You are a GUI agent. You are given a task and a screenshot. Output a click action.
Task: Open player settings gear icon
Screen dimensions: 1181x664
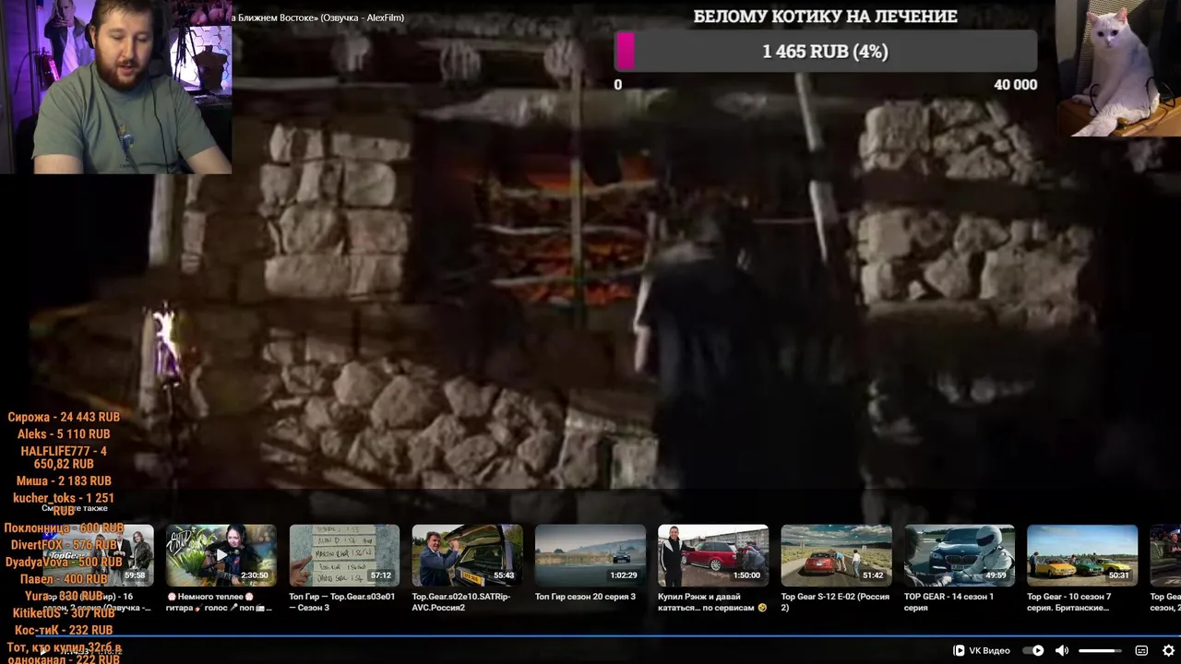coord(1168,650)
